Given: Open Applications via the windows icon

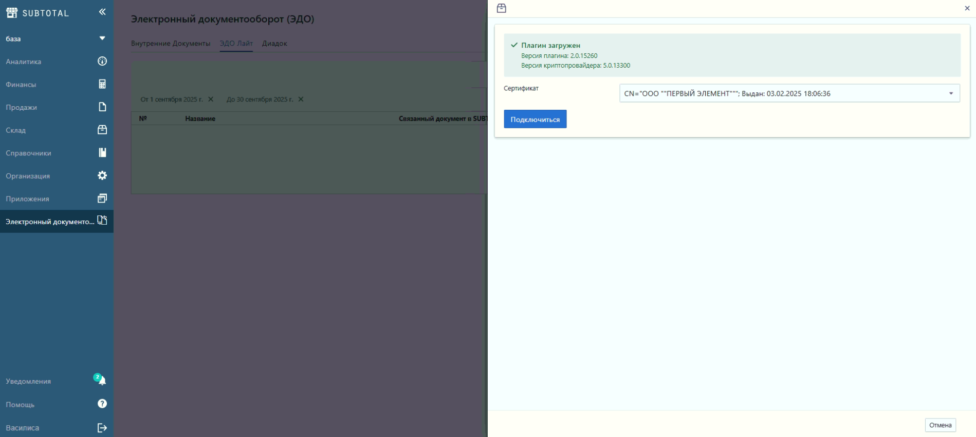Looking at the screenshot, I should (x=102, y=198).
